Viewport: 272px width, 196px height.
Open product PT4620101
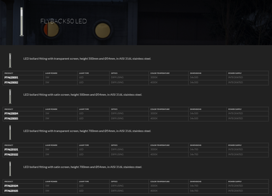pos(11,149)
